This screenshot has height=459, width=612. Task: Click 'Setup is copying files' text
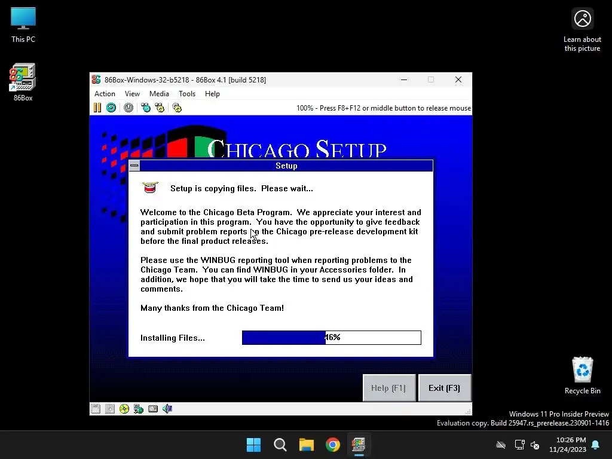[x=241, y=188]
